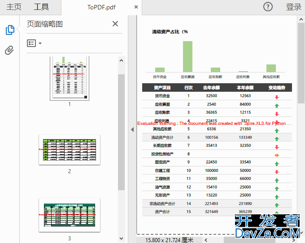Click the page size label 15.800 x 21.724

click(x=170, y=240)
